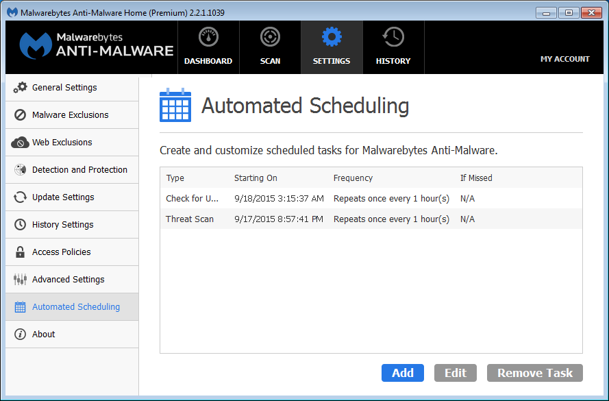
Task: Close the Malwarebytes window
Action: 591,13
